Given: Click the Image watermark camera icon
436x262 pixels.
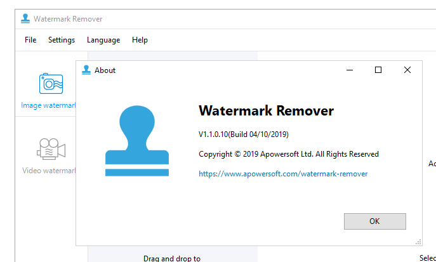Looking at the screenshot, I should click(51, 83).
